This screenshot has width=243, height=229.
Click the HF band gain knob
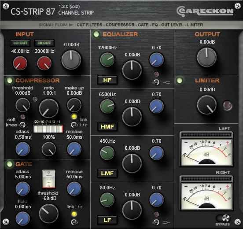pos(132,70)
